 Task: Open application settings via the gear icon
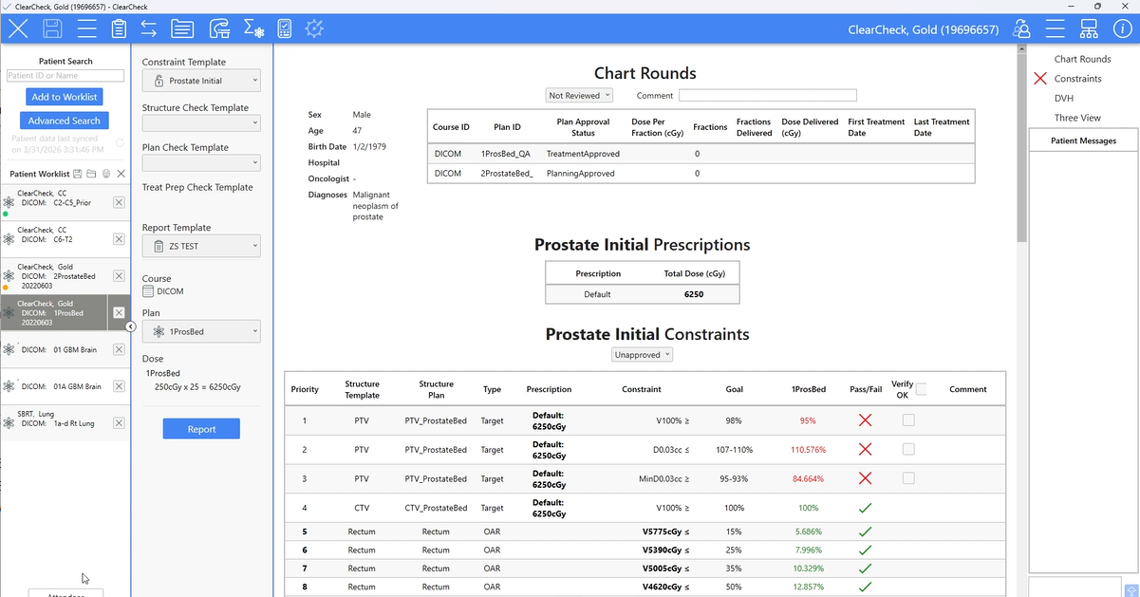[314, 28]
